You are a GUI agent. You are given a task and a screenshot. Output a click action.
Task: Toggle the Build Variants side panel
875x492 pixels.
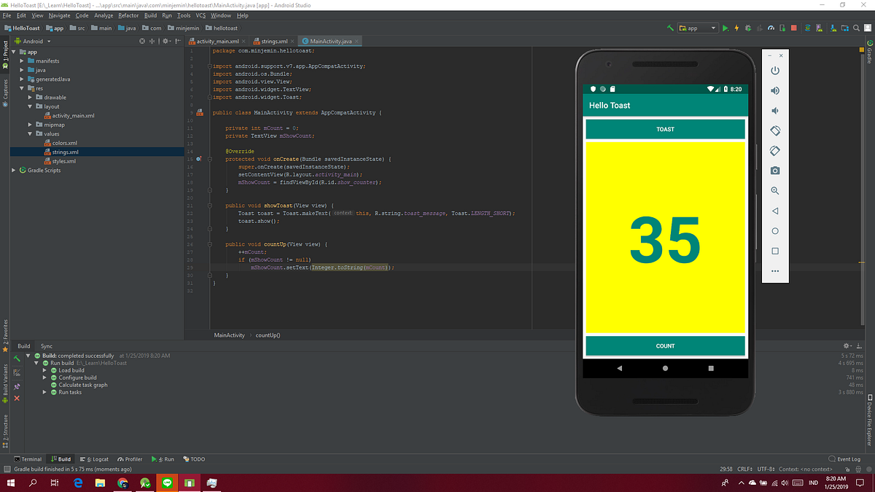pyautogui.click(x=4, y=382)
